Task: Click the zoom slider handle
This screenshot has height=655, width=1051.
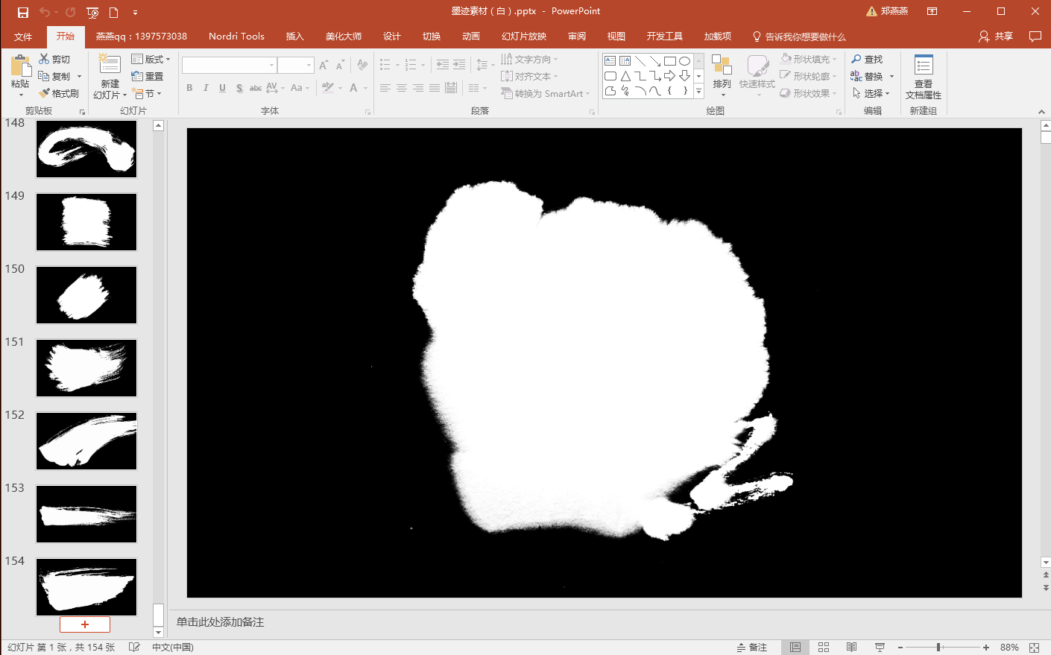Action: [x=938, y=648]
